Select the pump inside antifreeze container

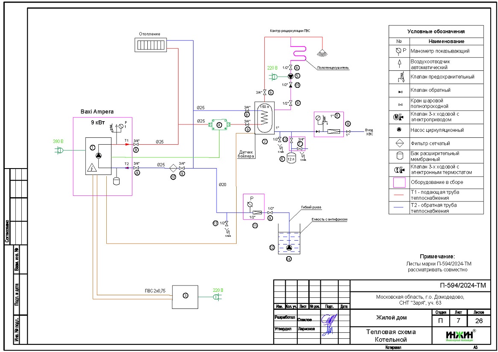[x=289, y=248]
